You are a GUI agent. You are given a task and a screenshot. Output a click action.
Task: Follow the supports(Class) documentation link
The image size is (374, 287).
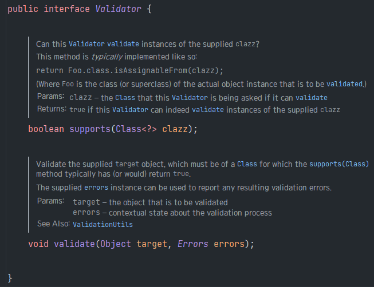[x=339, y=164]
